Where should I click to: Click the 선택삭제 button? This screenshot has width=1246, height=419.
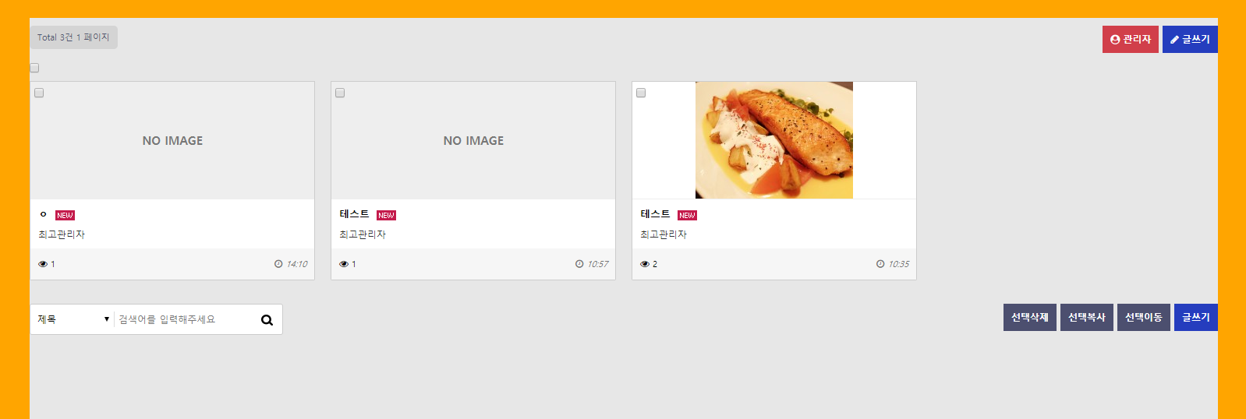pyautogui.click(x=1030, y=317)
